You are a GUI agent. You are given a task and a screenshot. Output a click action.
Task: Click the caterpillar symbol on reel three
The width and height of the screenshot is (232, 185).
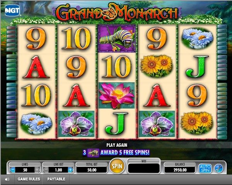pos(117,38)
